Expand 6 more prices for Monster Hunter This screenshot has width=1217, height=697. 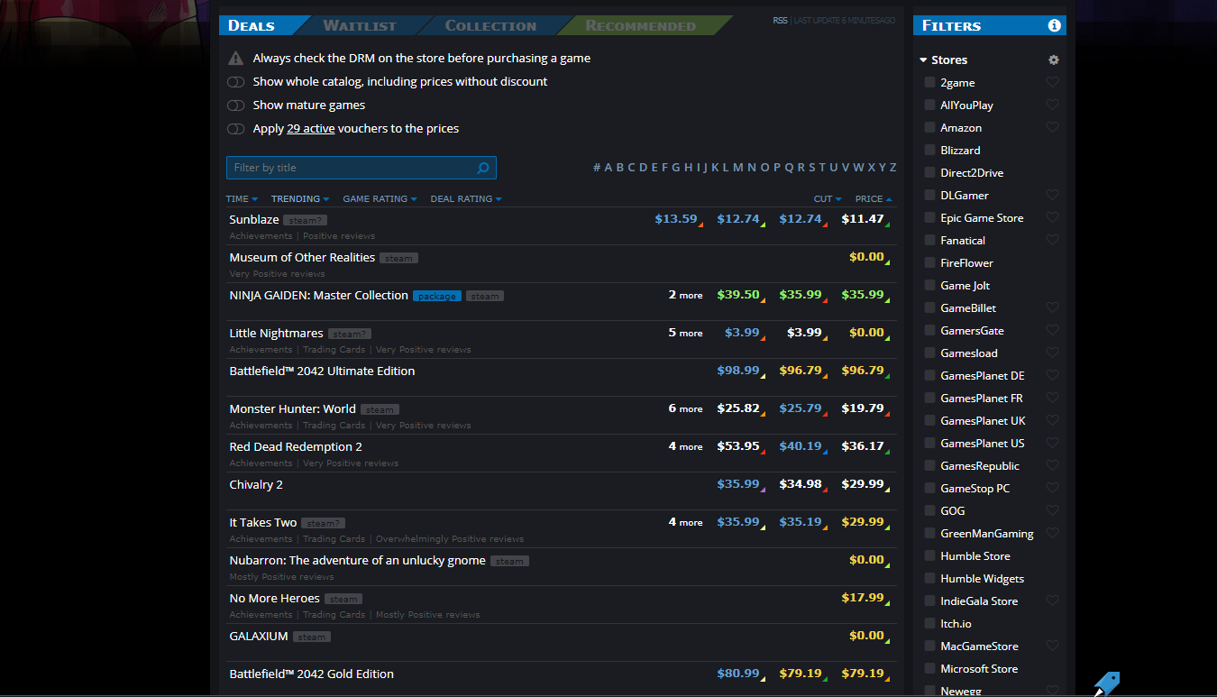[x=685, y=408]
